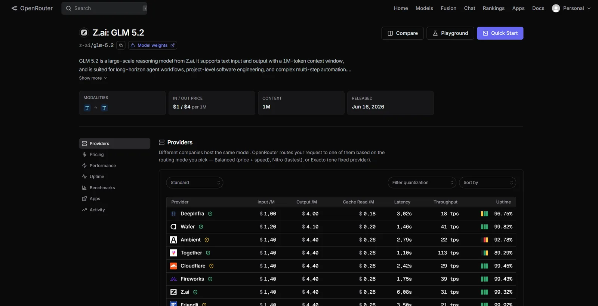The width and height of the screenshot is (598, 306).
Task: Click the yellow shield next to Cloudflare
Action: [212, 266]
